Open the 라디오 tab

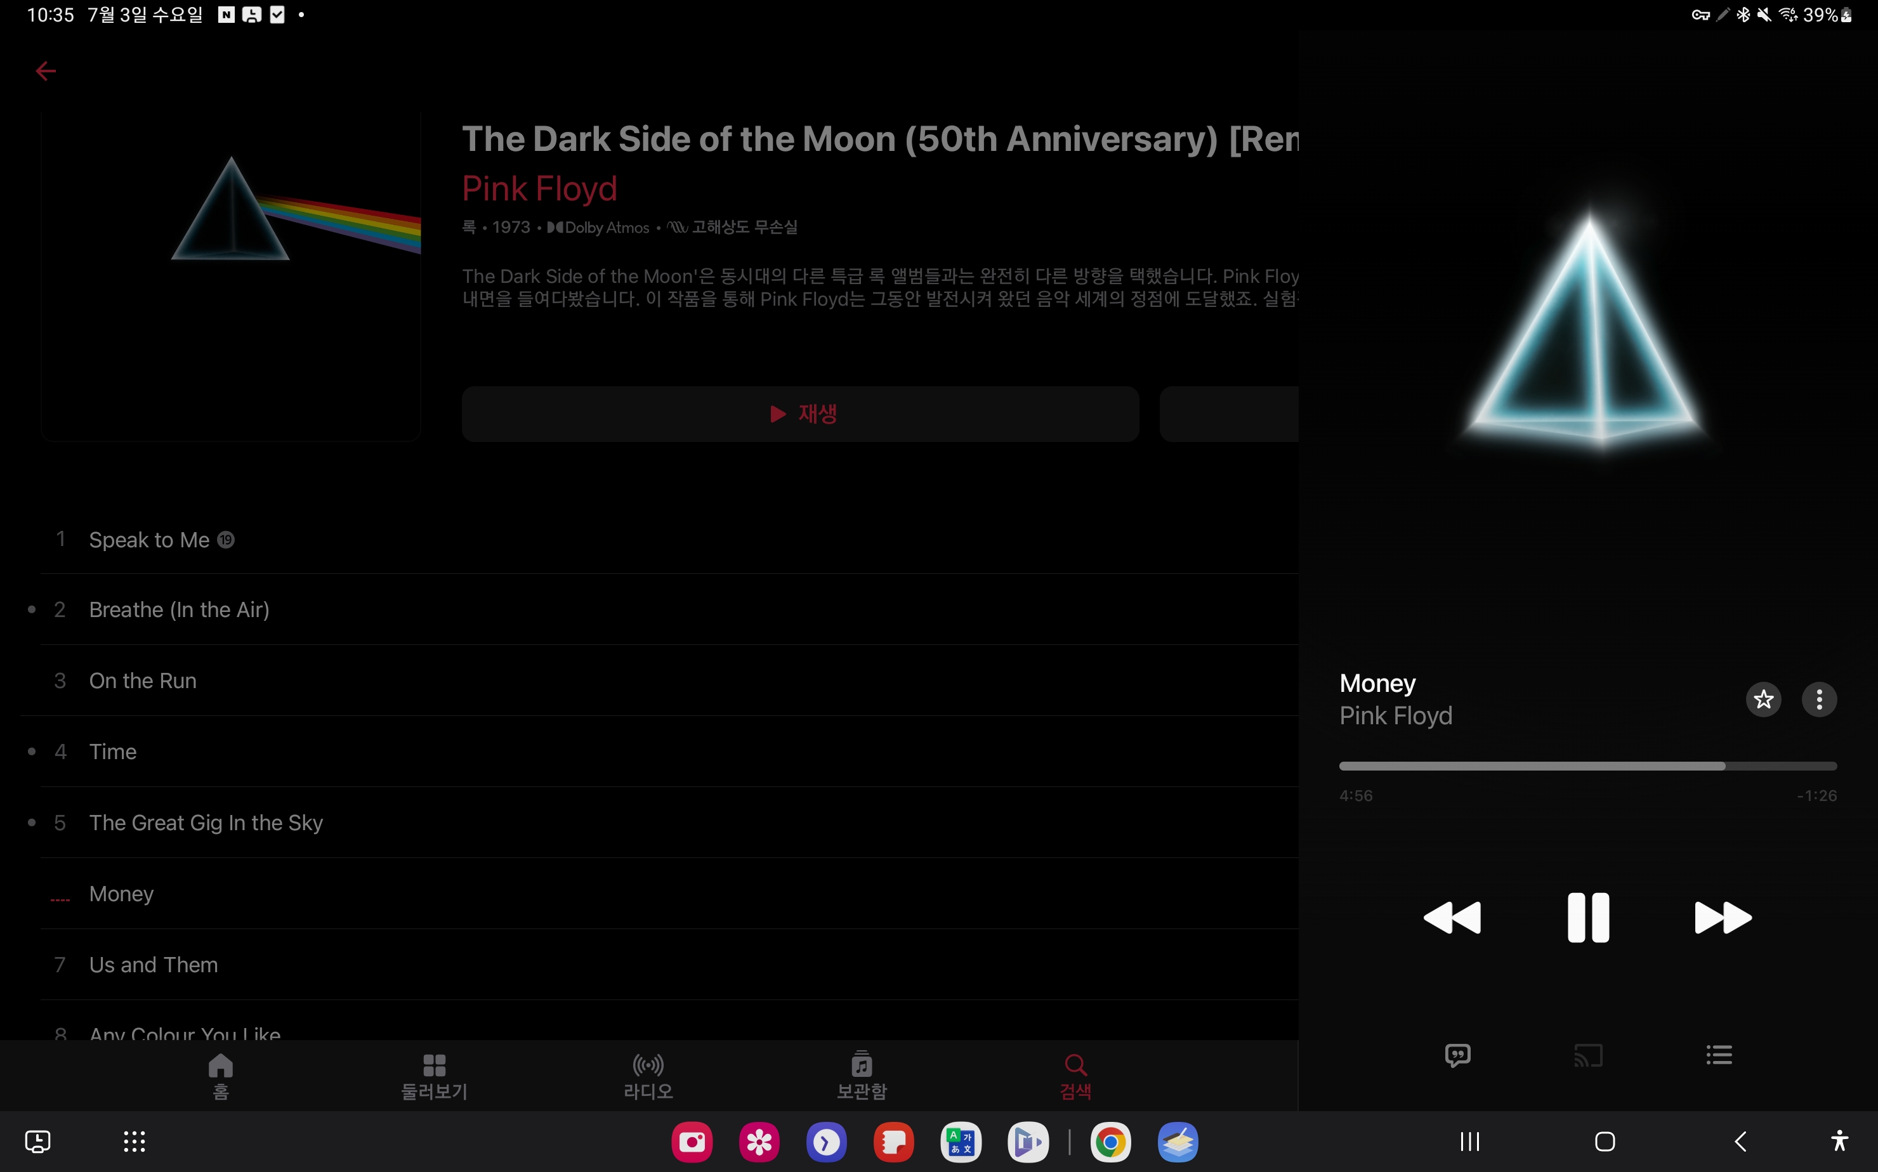point(648,1076)
